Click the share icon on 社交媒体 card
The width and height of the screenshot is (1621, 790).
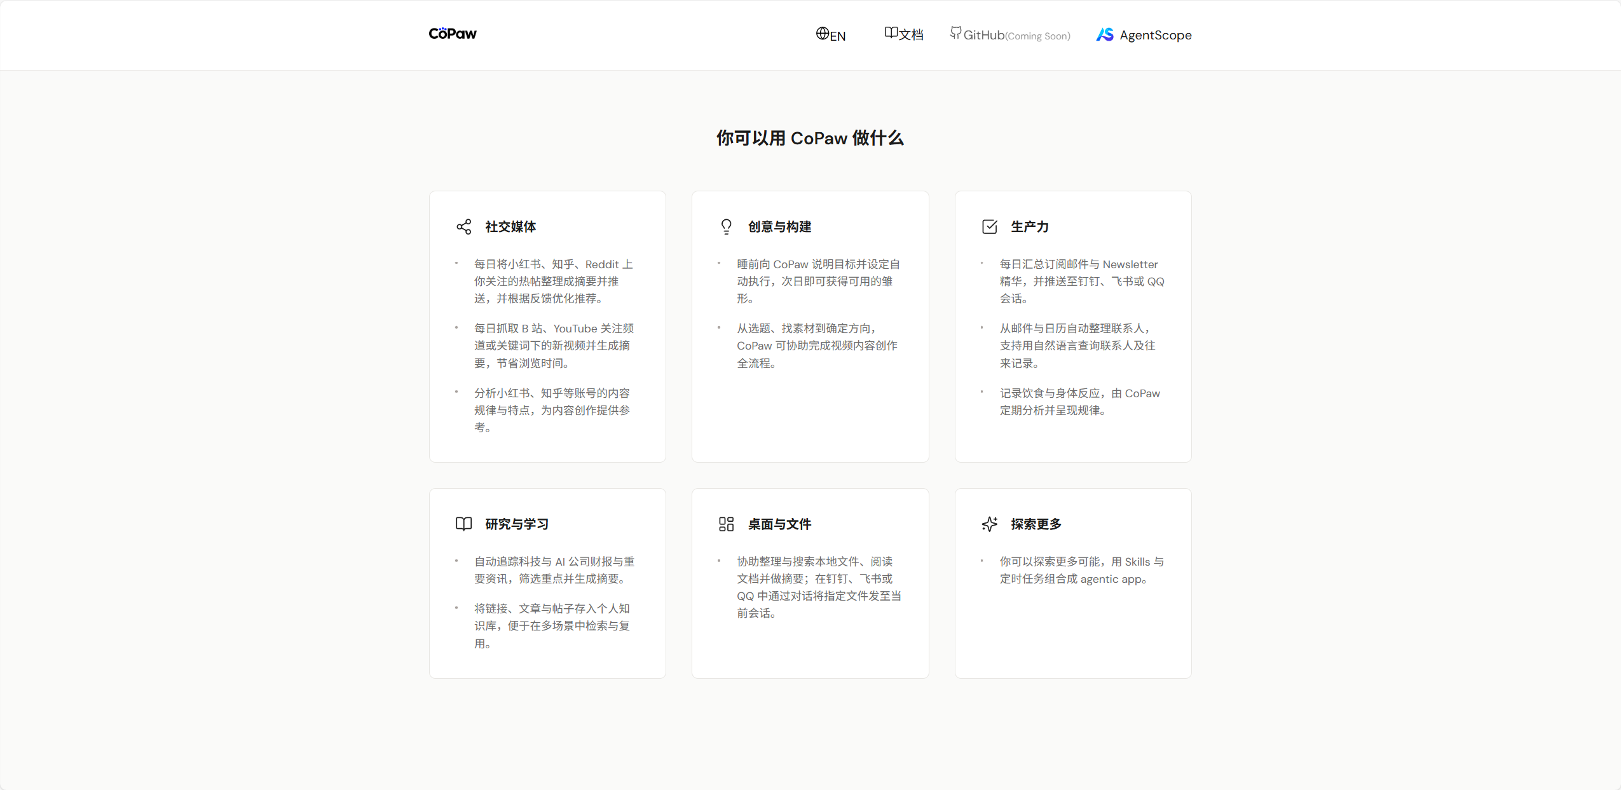coord(464,227)
